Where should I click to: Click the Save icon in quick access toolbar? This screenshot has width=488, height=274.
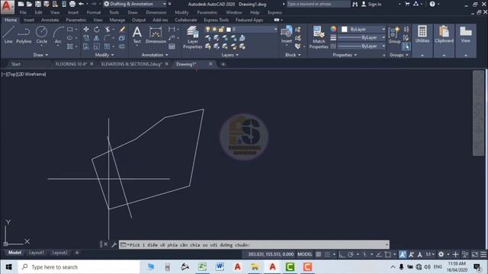click(38, 4)
